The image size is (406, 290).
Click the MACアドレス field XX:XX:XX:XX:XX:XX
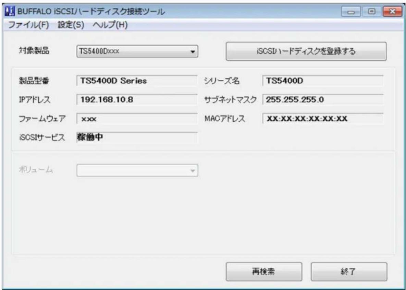click(323, 119)
